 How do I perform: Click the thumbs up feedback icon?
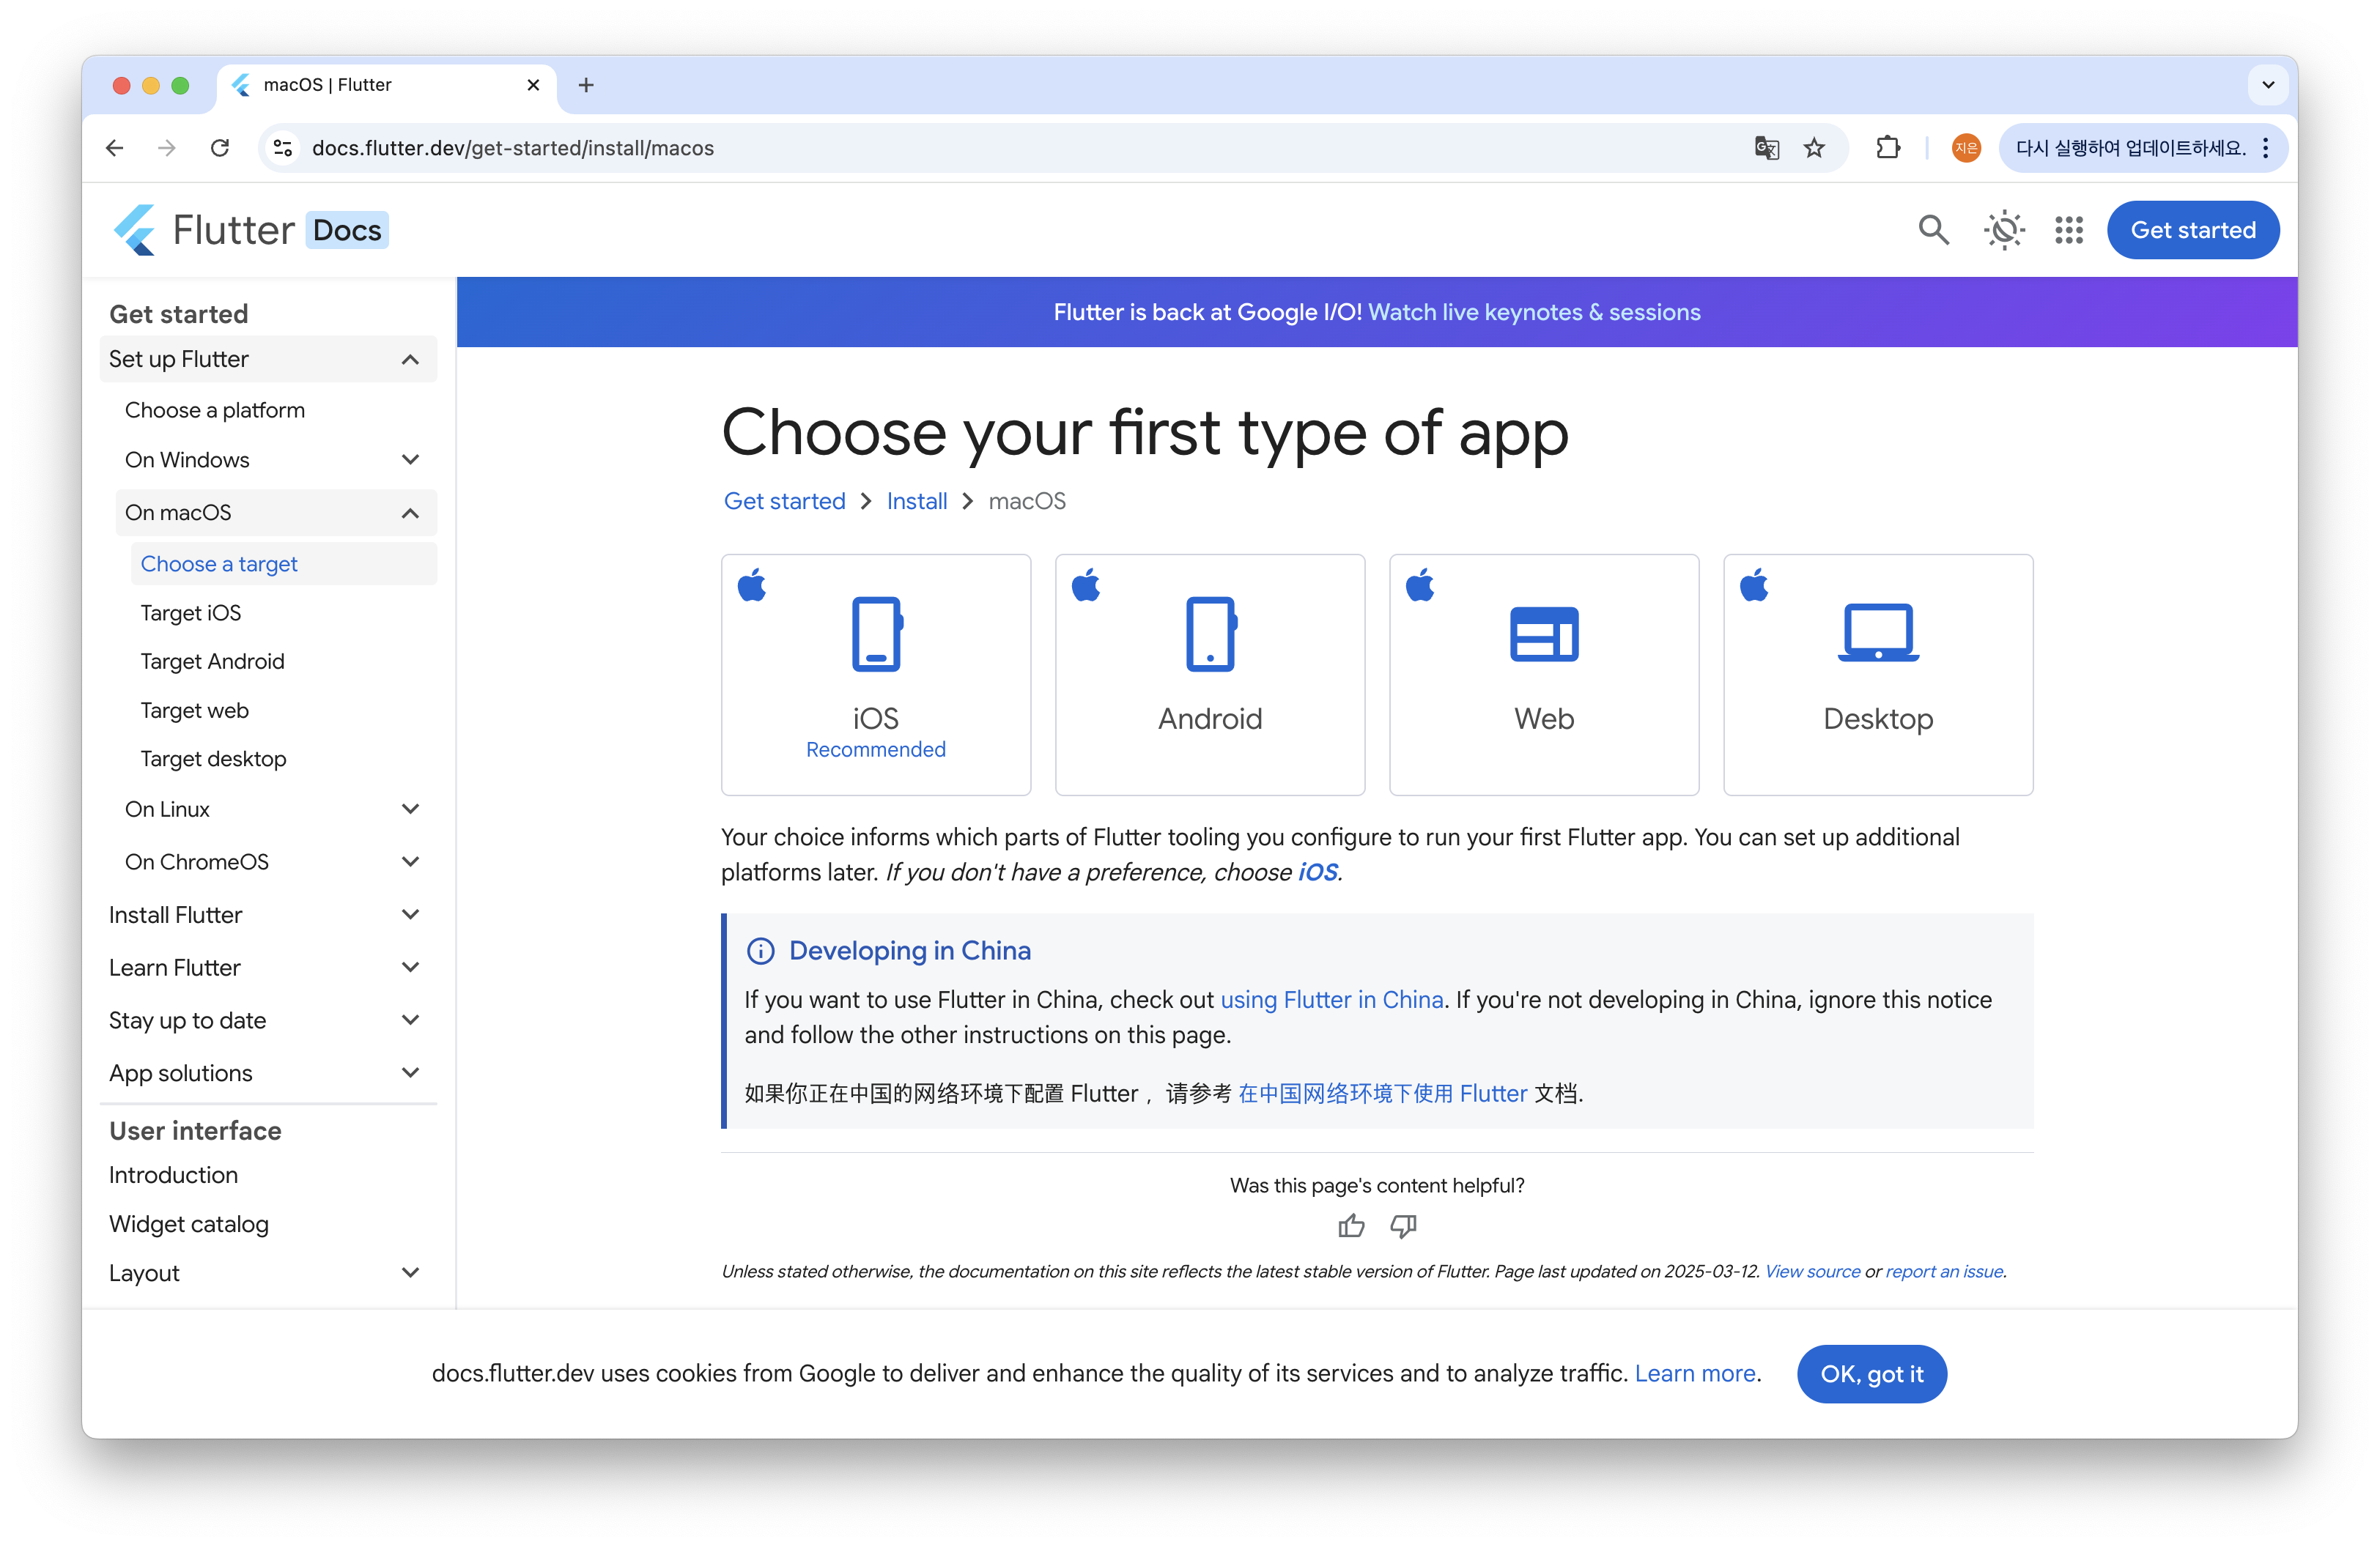1351,1225
